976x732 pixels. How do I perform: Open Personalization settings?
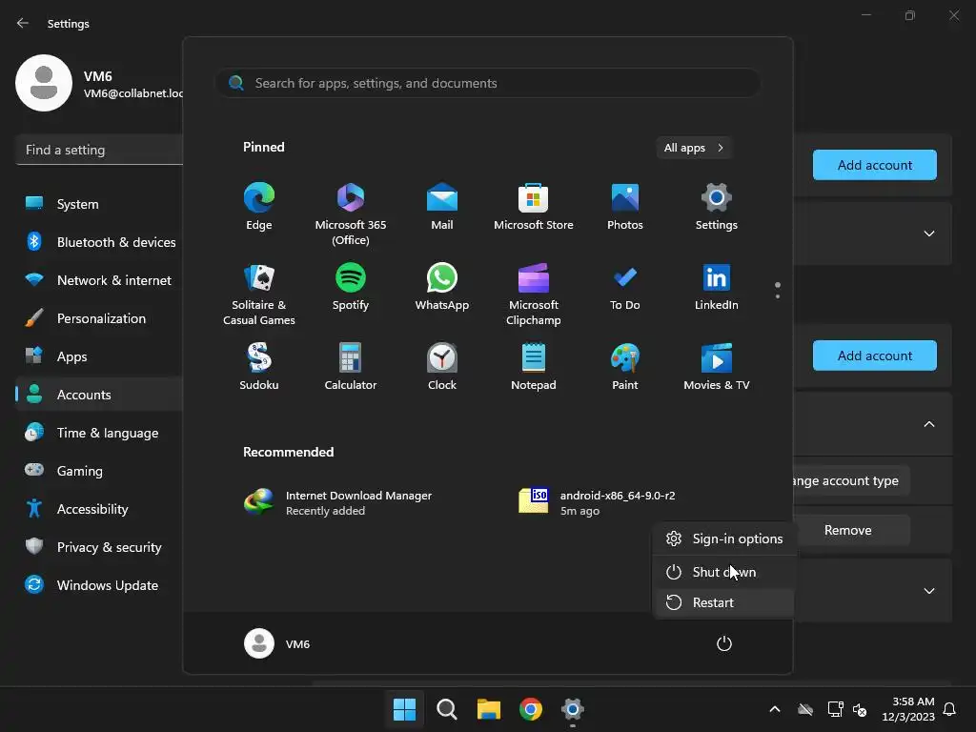(99, 318)
